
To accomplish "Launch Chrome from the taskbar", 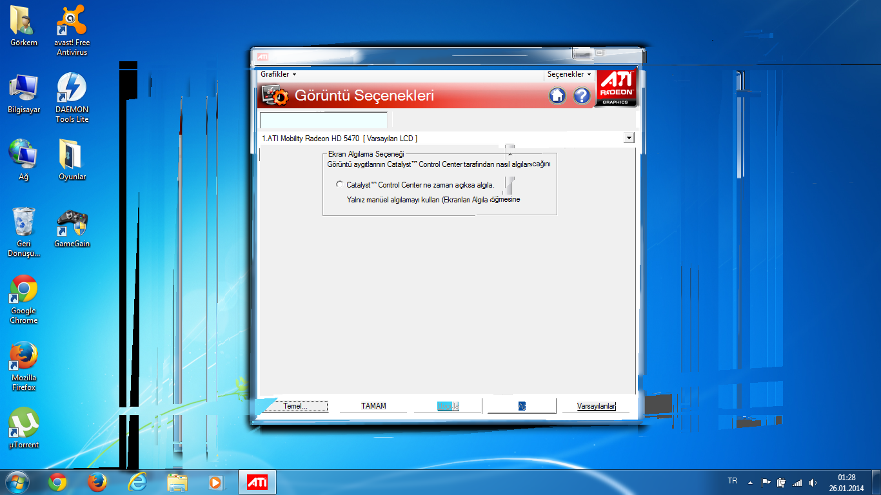I will click(57, 481).
